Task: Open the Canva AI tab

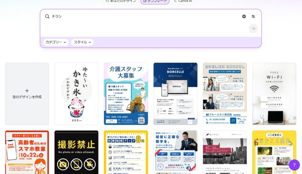Action: click(183, 1)
